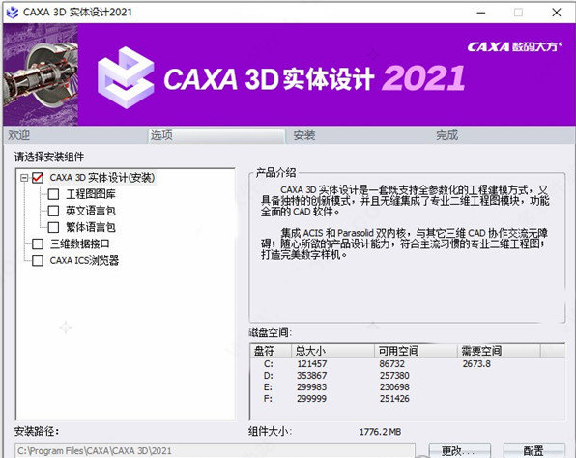Click the CAXA 3D cube logo in banner
576x458 pixels.
(x=126, y=78)
